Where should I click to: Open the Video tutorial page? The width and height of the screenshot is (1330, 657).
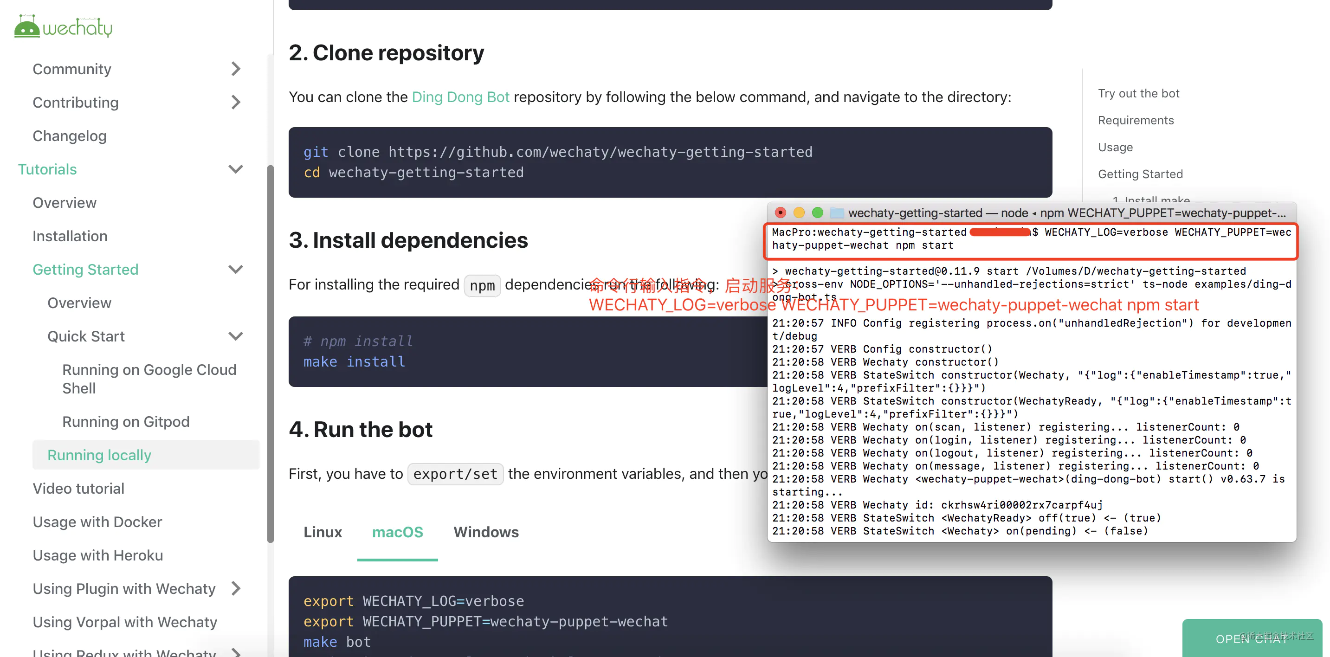coord(78,488)
